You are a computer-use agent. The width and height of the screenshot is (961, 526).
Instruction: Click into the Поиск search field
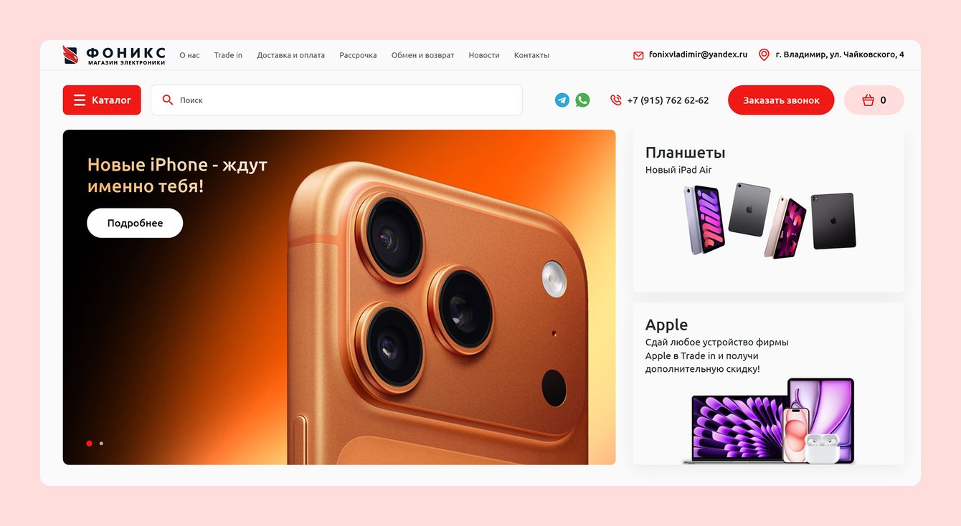pyautogui.click(x=336, y=100)
